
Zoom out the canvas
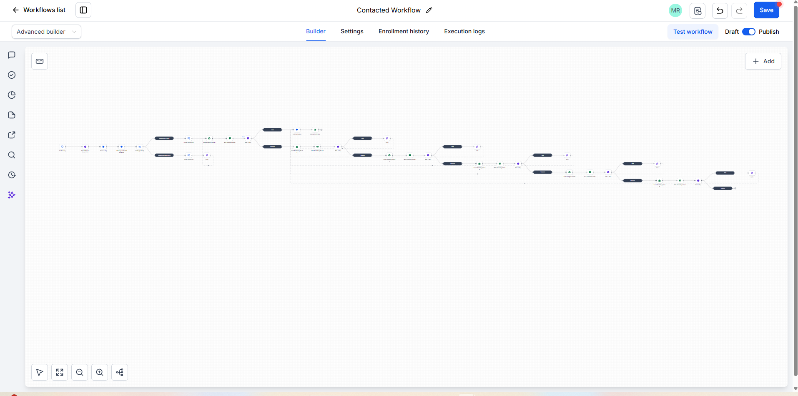80,372
